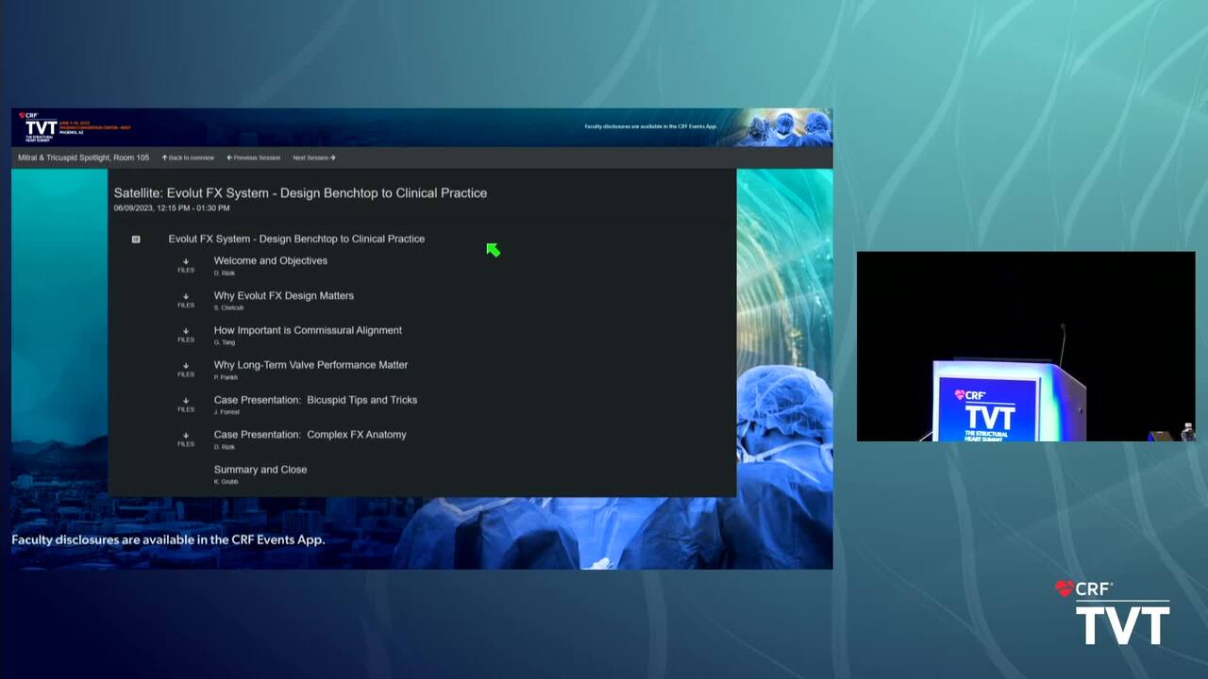1208x679 pixels.
Task: Download files for Bicuspid Tips and Tricks
Action: [186, 405]
